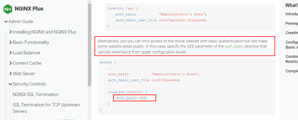This screenshot has height=120, width=298.
Task: Open the Basic Functionality section
Action: 31,42
